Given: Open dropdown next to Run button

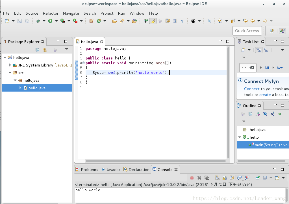Looking at the screenshot, I should coord(57,21).
